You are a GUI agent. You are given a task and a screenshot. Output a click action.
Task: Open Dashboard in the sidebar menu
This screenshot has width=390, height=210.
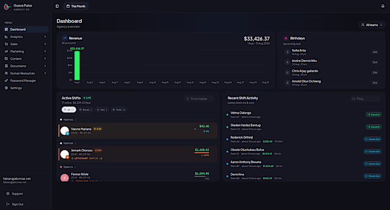[26, 30]
